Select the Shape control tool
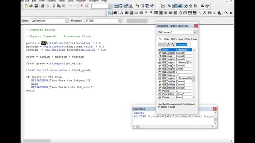The height and width of the screenshot is (143, 255). click(x=204, y=13)
